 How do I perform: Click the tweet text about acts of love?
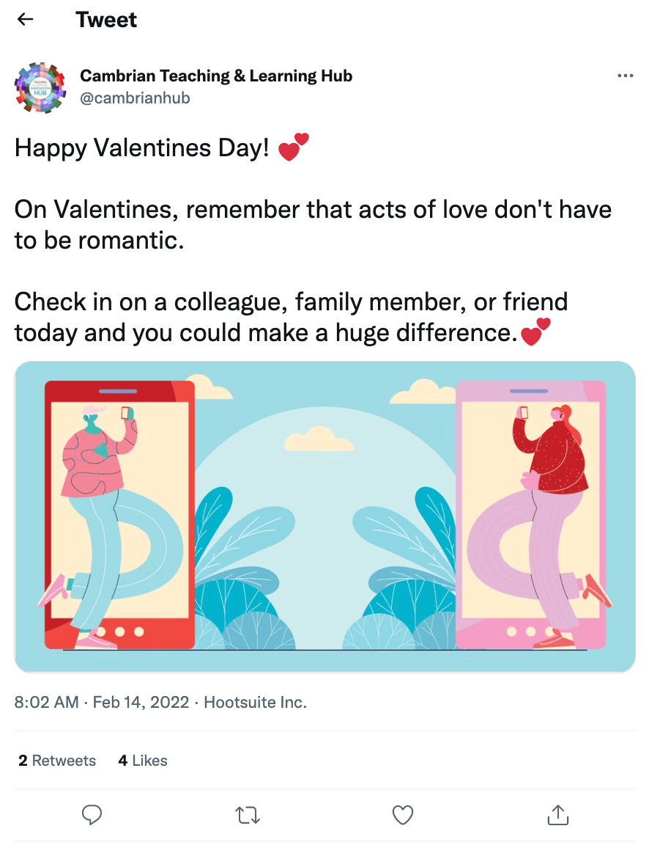313,224
